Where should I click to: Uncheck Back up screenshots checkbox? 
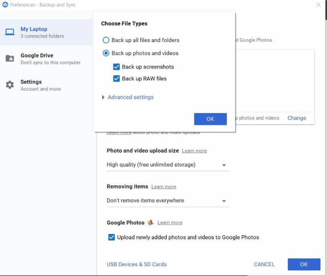[116, 67]
